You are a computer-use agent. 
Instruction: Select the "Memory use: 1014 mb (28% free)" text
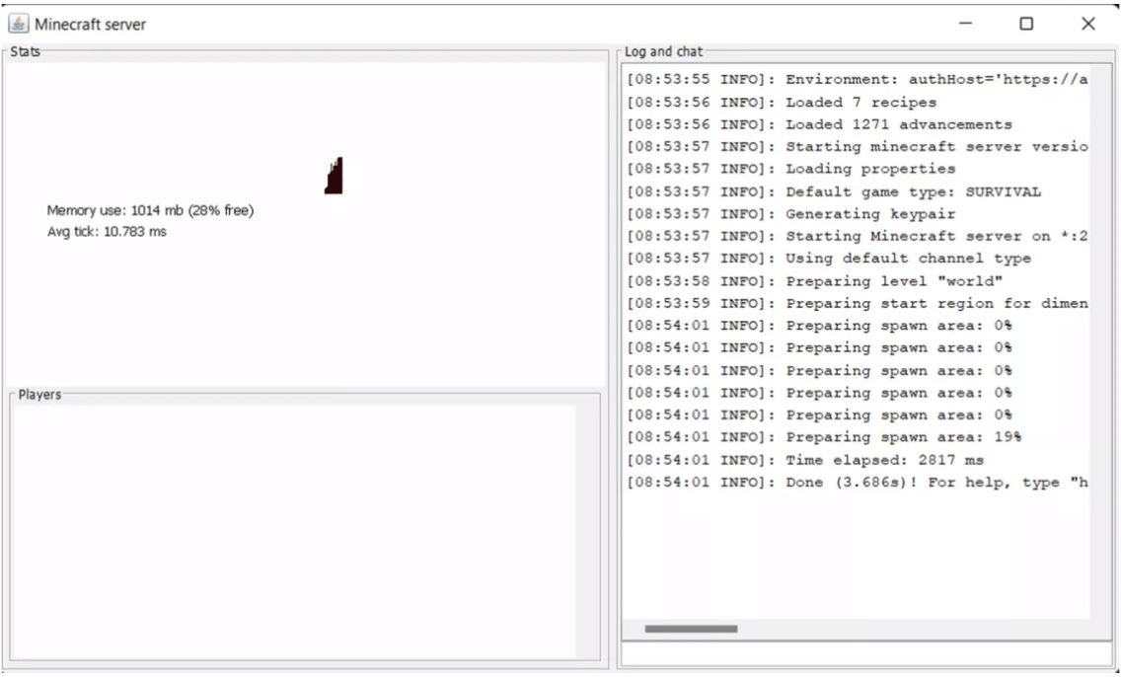(150, 210)
